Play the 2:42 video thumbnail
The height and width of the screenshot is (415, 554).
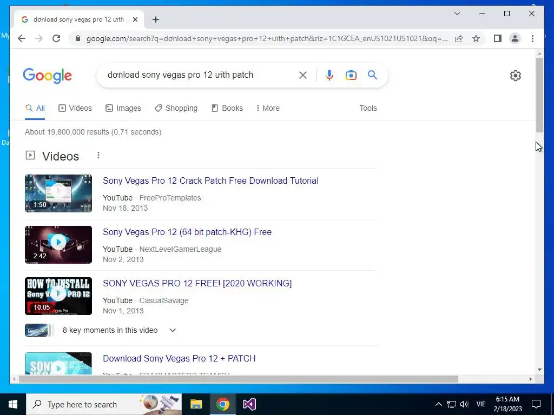pos(58,245)
